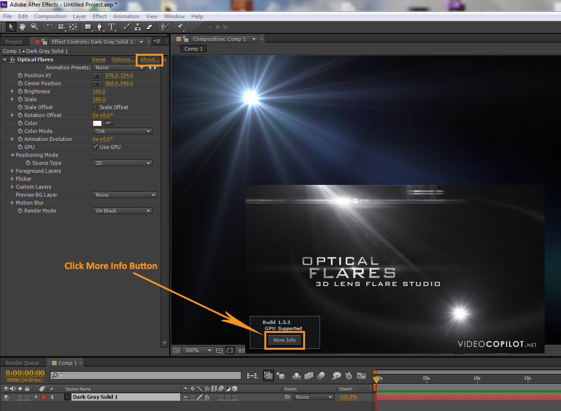The height and width of the screenshot is (411, 561).
Task: Click the white Color swatch
Action: point(97,123)
